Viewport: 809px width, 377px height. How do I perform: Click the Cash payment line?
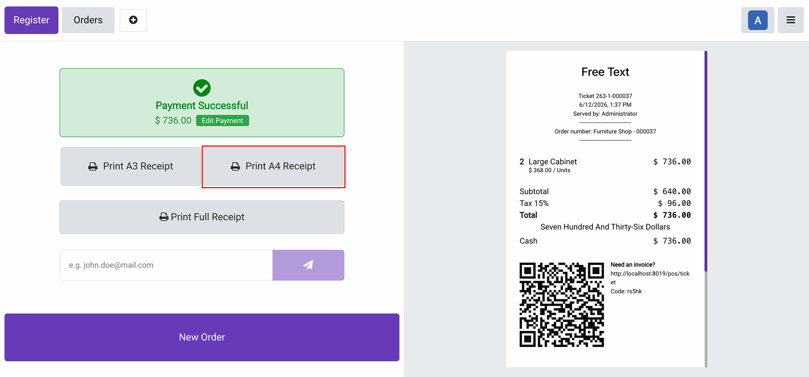(x=605, y=241)
